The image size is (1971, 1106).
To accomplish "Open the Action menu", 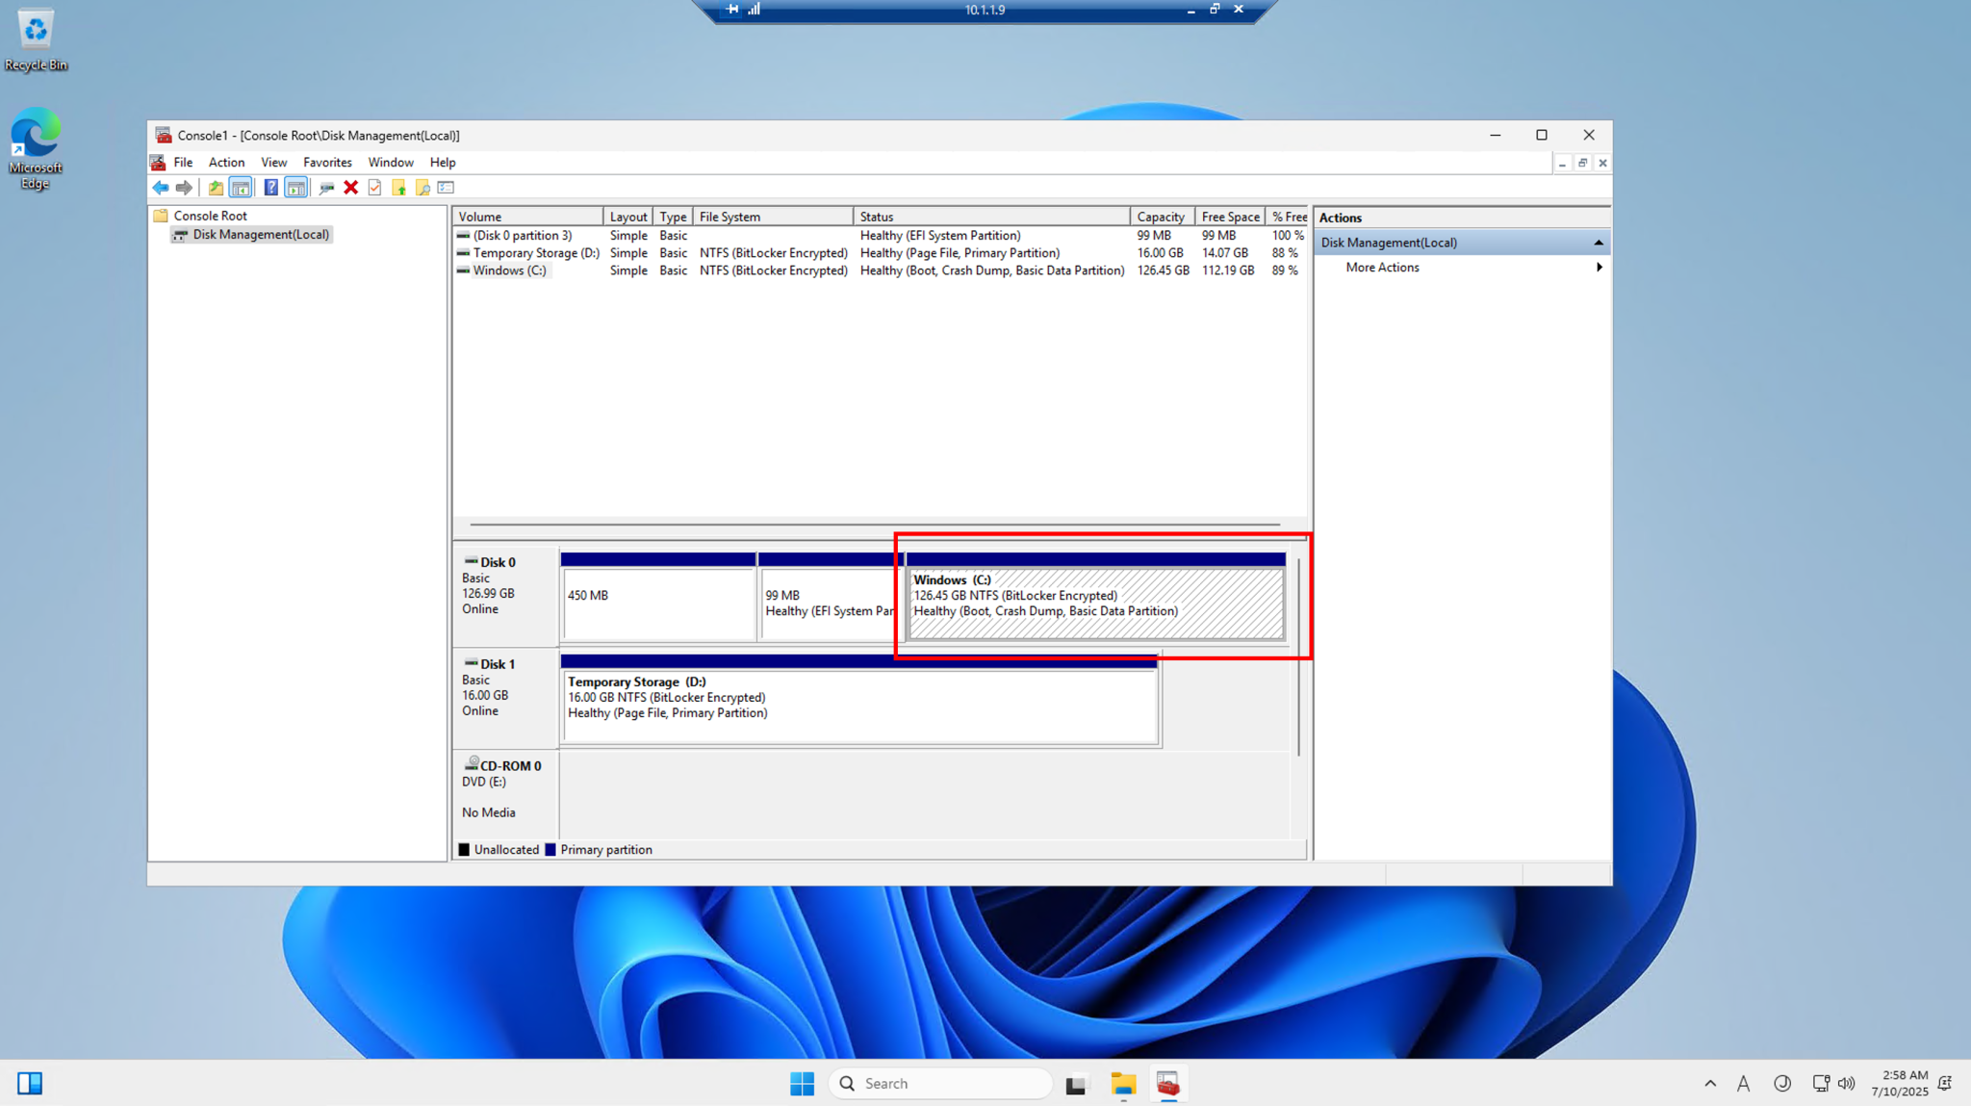I will coord(226,162).
